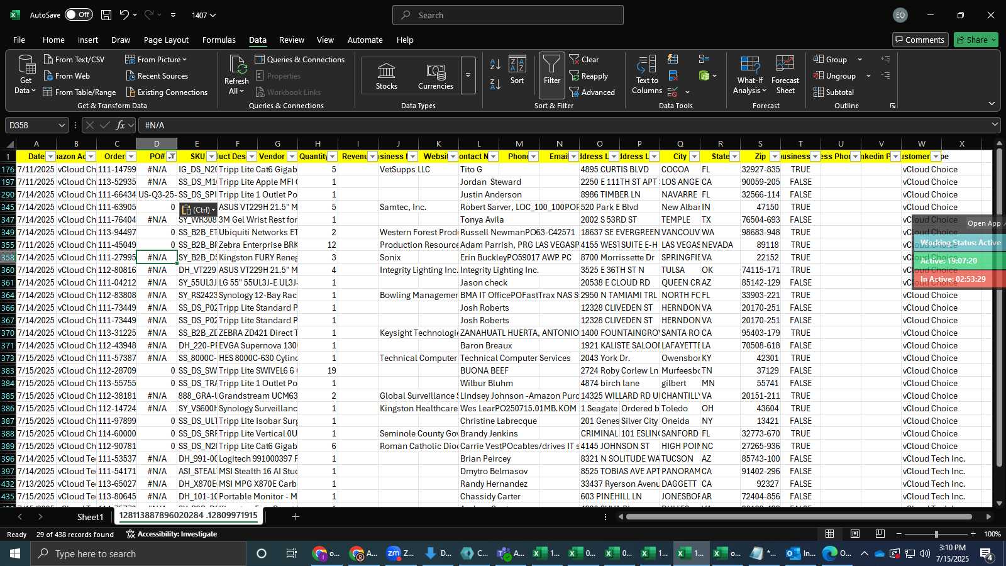Import From Table/Range
The height and width of the screenshot is (566, 1006).
80,92
